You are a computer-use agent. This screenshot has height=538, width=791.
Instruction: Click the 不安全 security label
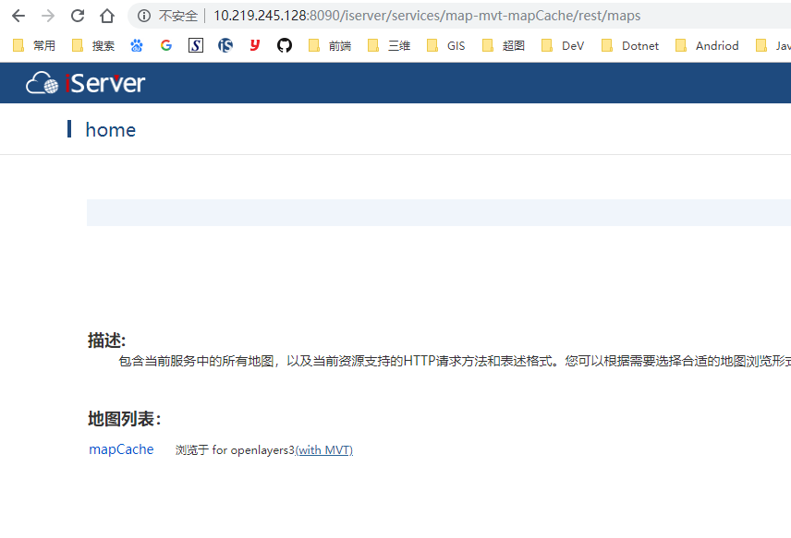click(178, 16)
